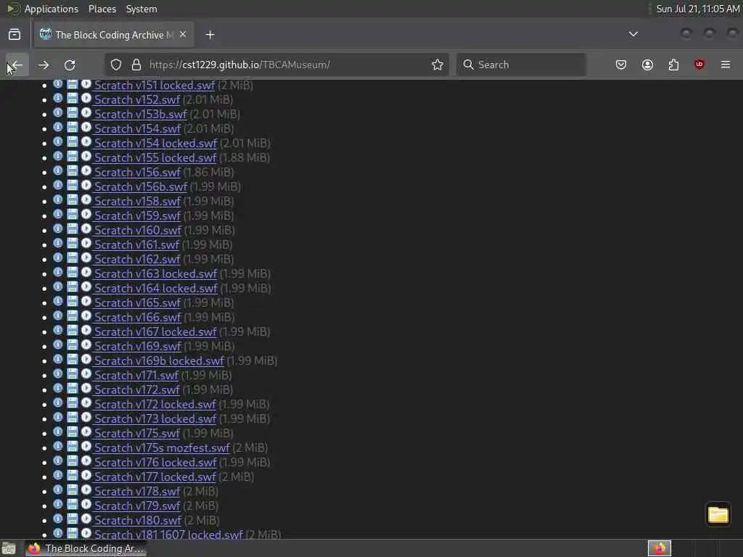
Task: Click Scratch v177 locked.swf link
Action: [155, 476]
